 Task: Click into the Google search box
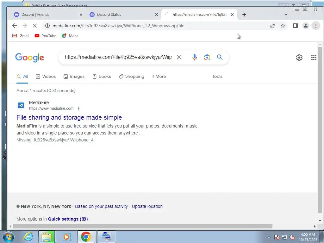[118, 57]
